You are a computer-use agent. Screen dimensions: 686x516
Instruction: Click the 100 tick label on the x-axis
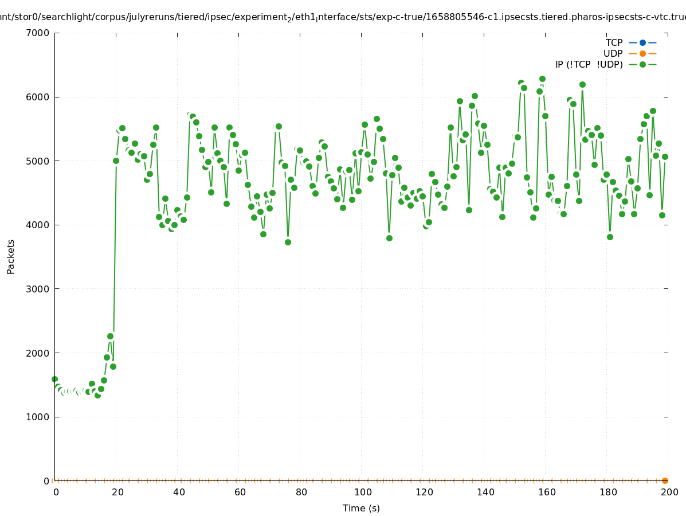[362, 492]
